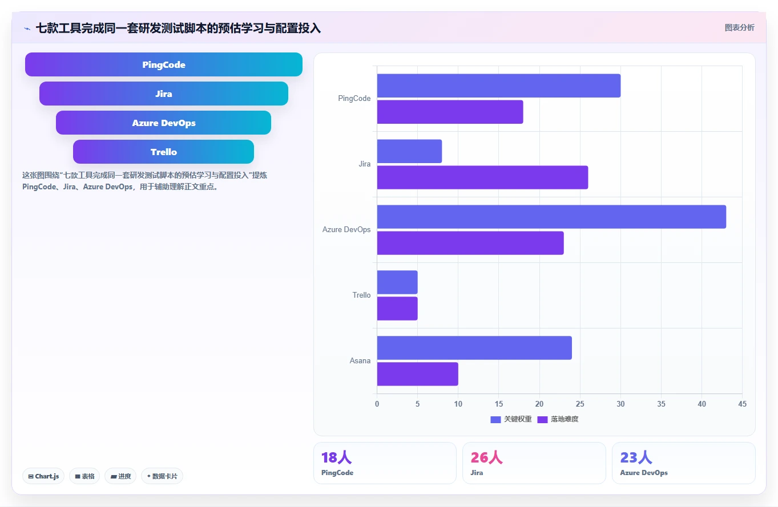778x507 pixels.
Task: Click the Azure DevOps y-axis label
Action: (346, 230)
